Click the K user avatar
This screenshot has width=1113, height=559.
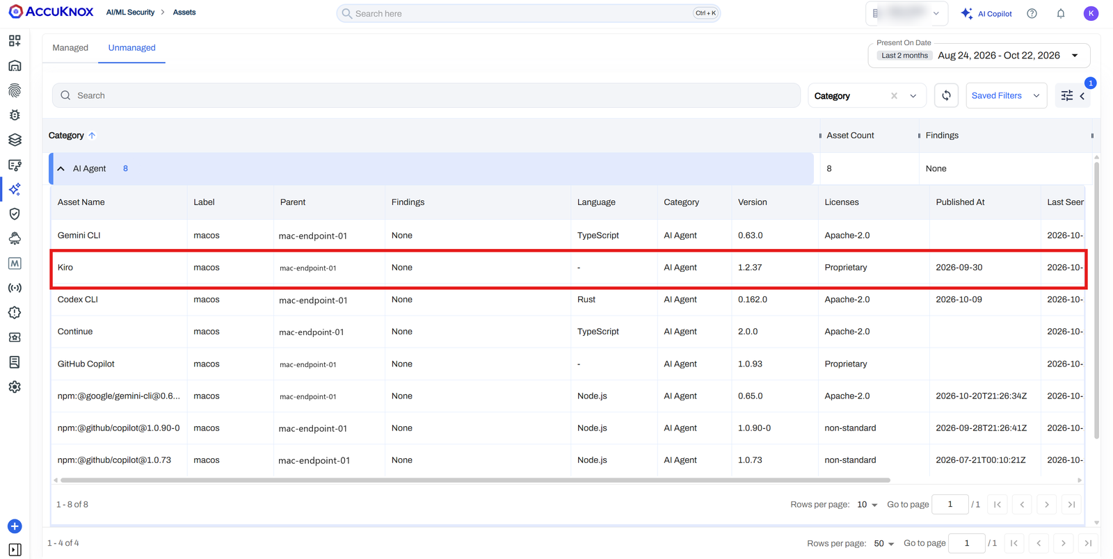click(1091, 13)
